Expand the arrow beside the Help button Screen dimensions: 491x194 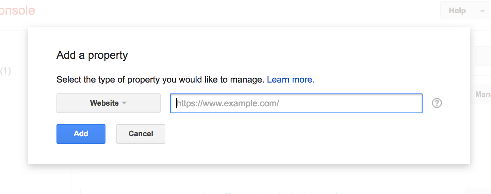(x=482, y=11)
